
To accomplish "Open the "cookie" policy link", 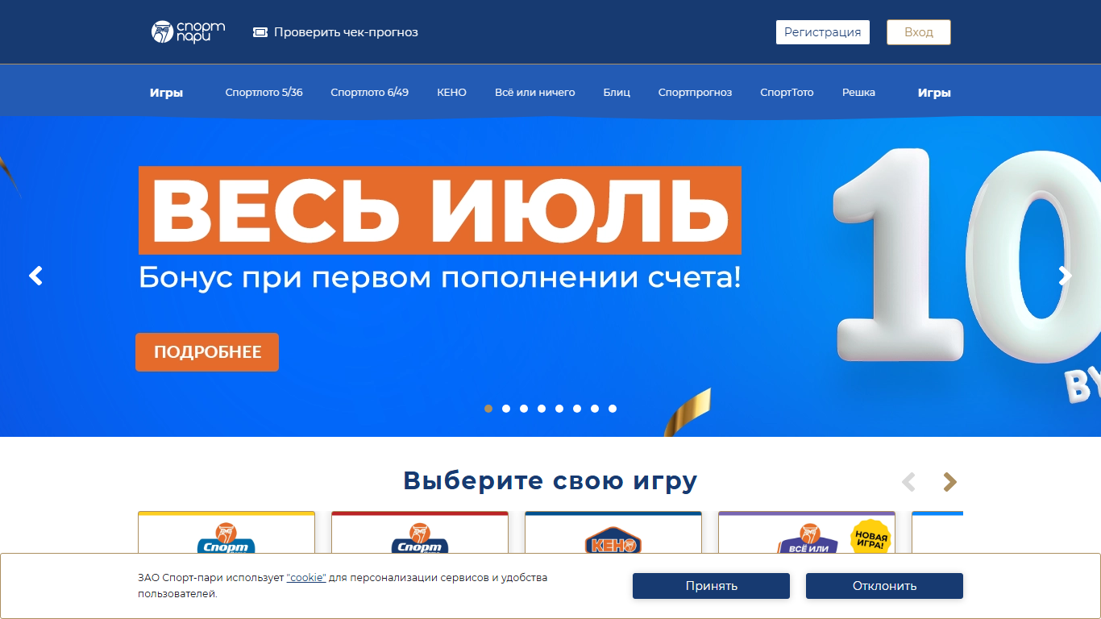I will [x=306, y=578].
